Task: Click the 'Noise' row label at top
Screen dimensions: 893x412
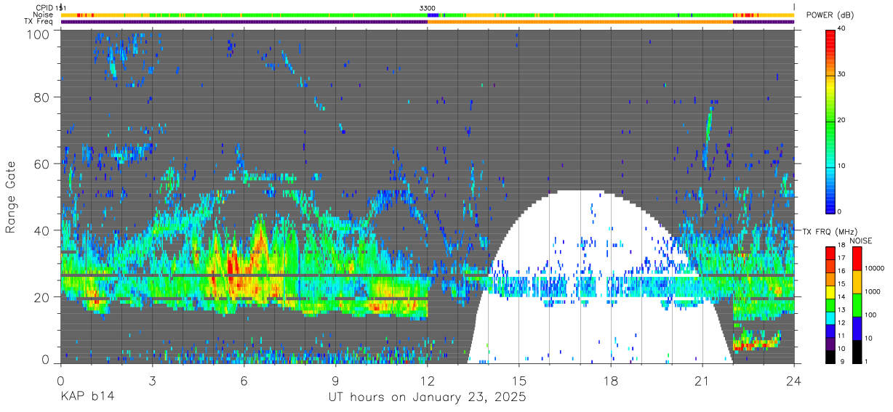Action: click(x=44, y=15)
